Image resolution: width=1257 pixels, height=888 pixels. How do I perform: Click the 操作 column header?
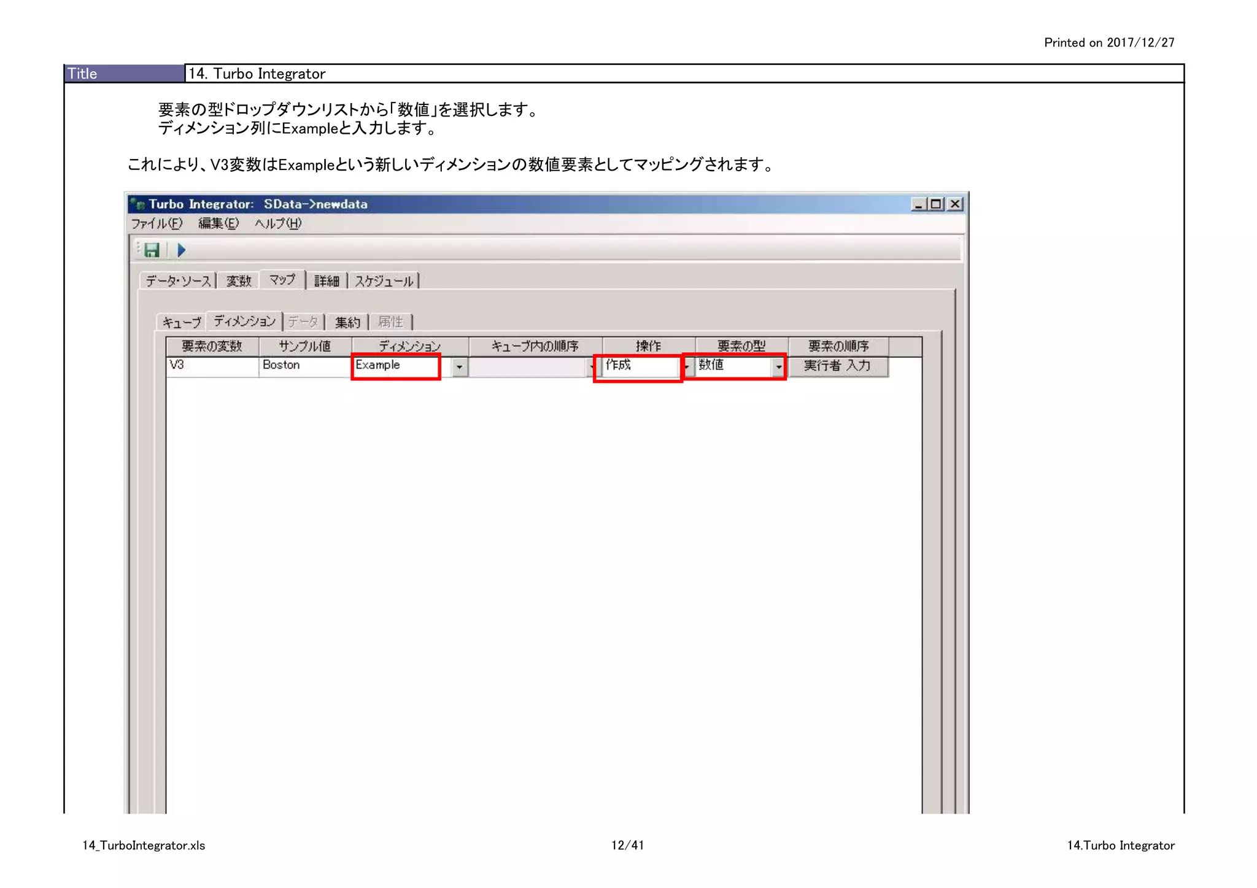coord(649,347)
